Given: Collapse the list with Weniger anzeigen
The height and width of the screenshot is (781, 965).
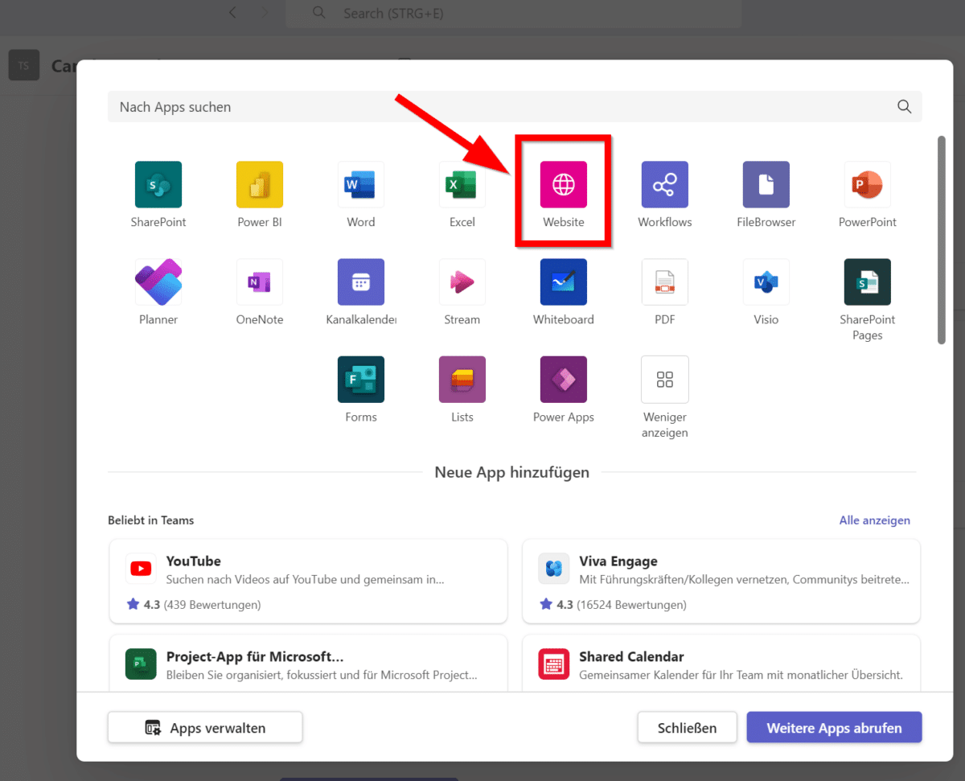Looking at the screenshot, I should [x=665, y=380].
